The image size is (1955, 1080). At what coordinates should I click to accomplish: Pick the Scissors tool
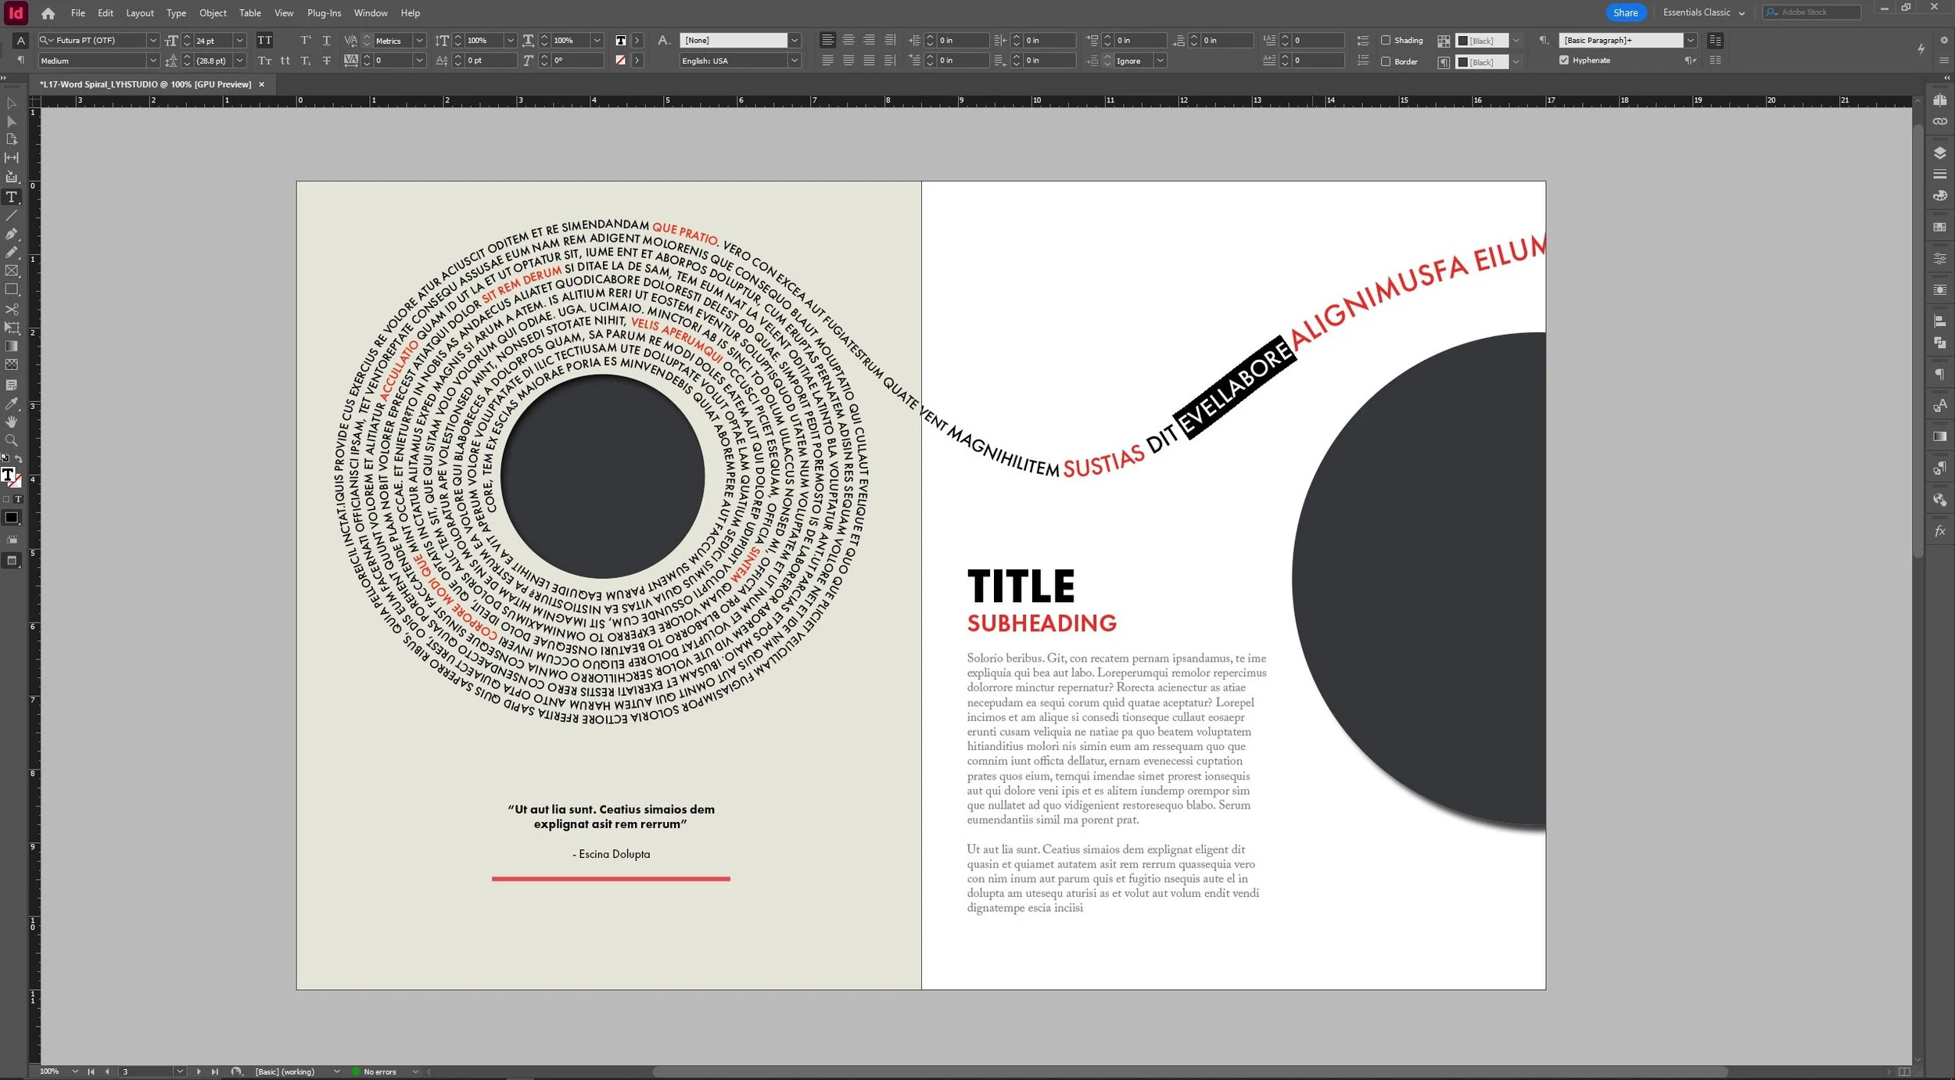(12, 309)
